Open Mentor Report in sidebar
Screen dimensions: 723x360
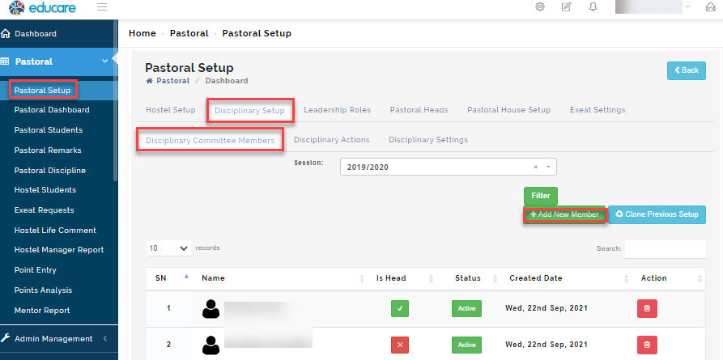42,311
